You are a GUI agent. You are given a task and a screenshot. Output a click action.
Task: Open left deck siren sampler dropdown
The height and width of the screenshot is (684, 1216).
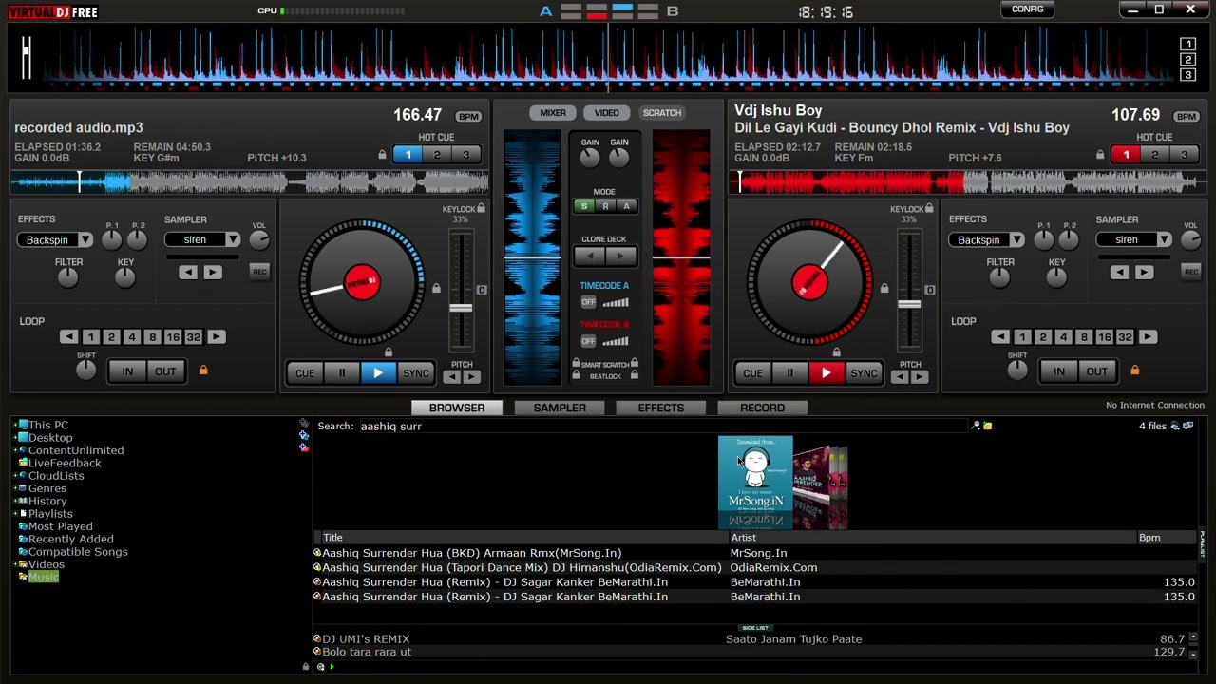pyautogui.click(x=233, y=240)
